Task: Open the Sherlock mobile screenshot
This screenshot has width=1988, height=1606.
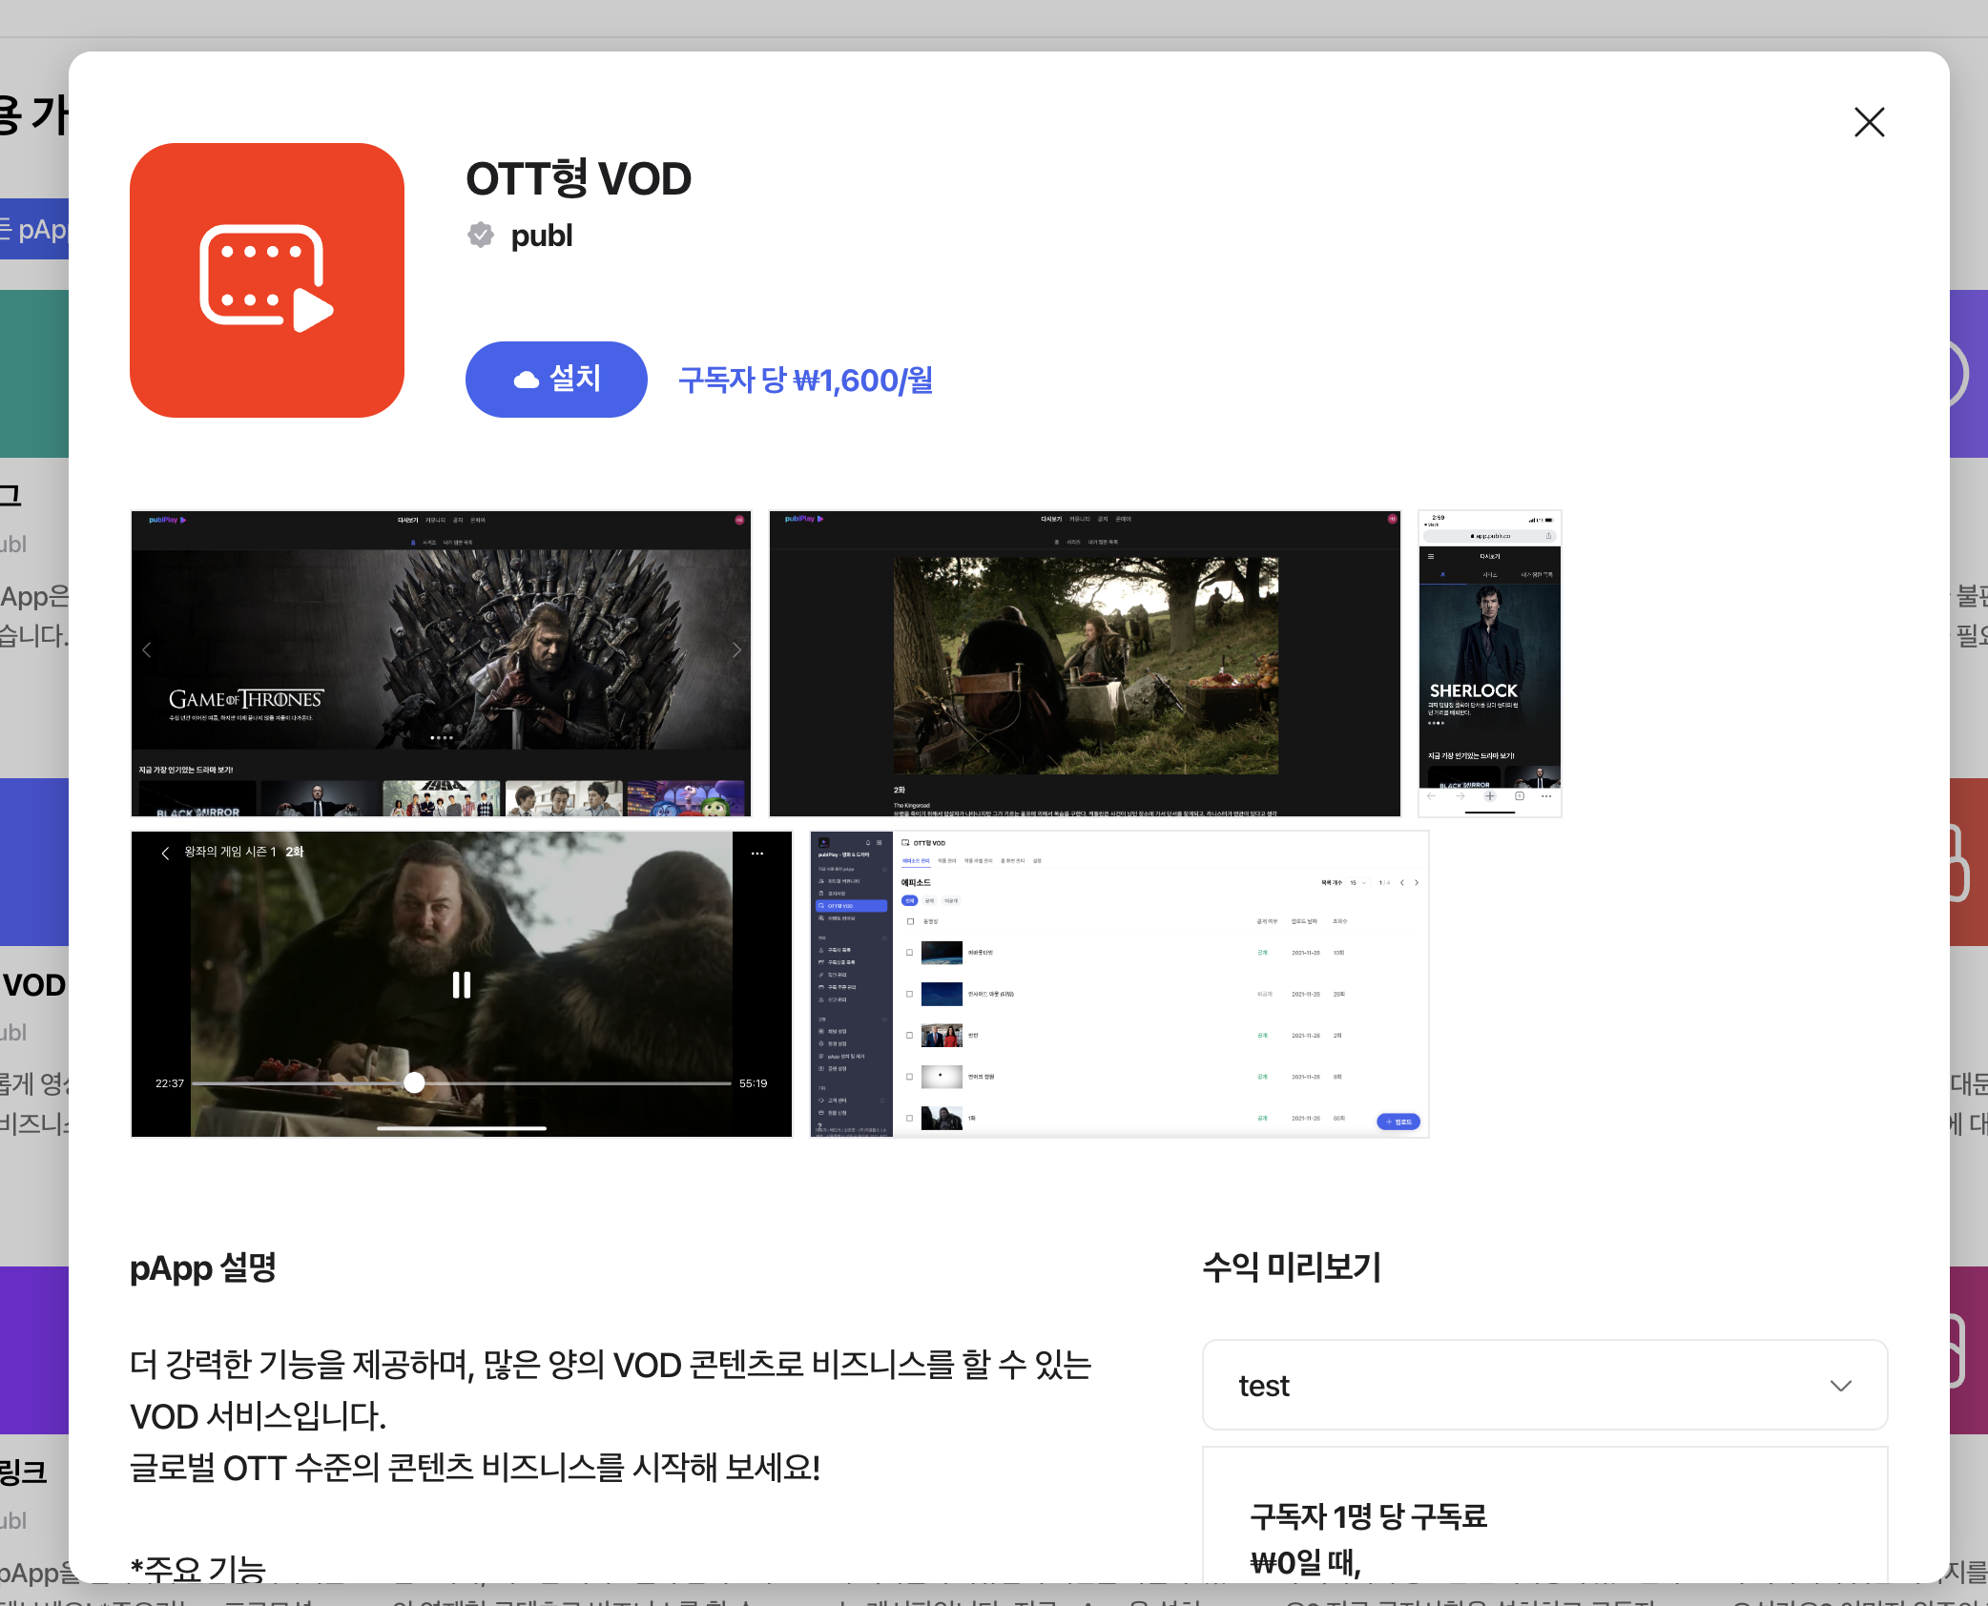Action: click(1490, 664)
